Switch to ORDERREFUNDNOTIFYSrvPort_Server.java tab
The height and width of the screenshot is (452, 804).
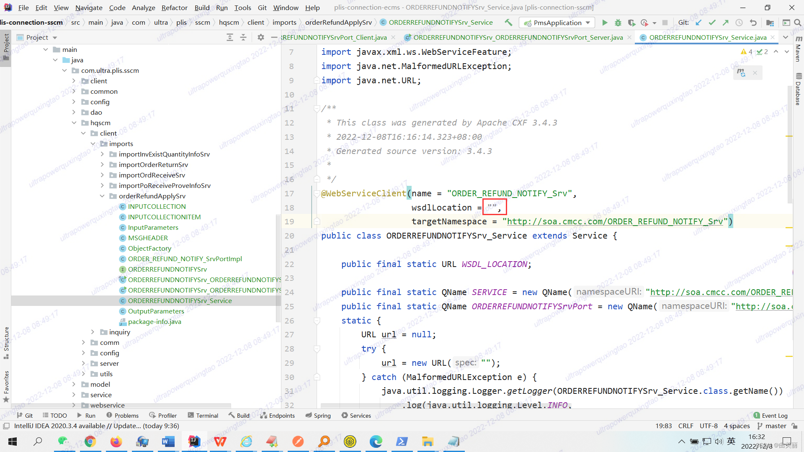518,37
